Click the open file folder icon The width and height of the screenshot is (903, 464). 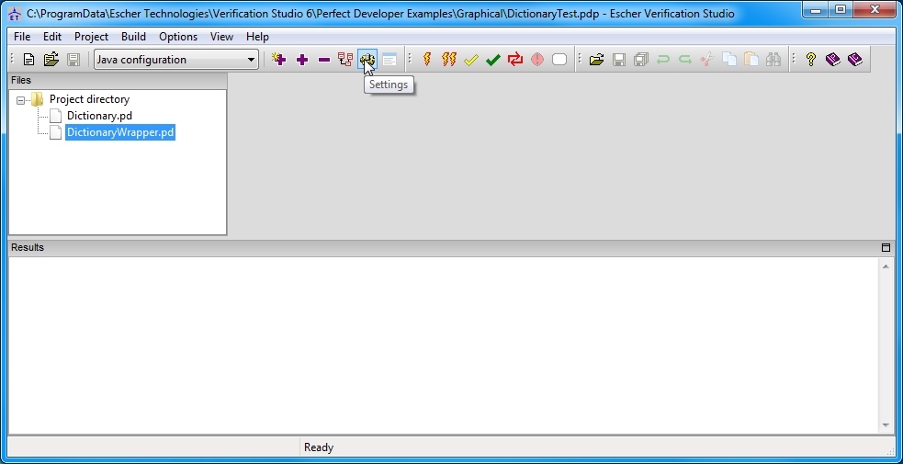tap(596, 60)
